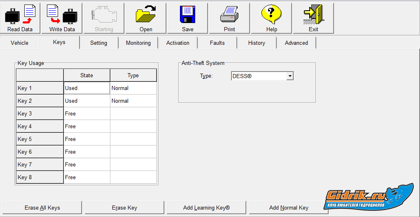Select the Key 1 State cell
The height and width of the screenshot is (217, 420).
[x=86, y=88]
